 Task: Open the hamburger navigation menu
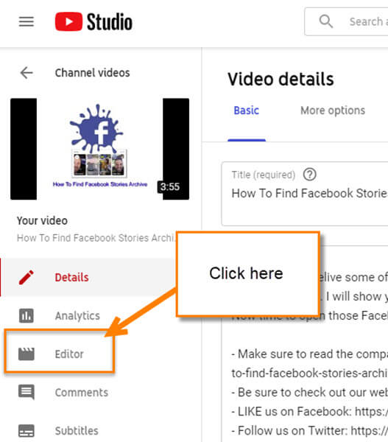click(x=27, y=21)
